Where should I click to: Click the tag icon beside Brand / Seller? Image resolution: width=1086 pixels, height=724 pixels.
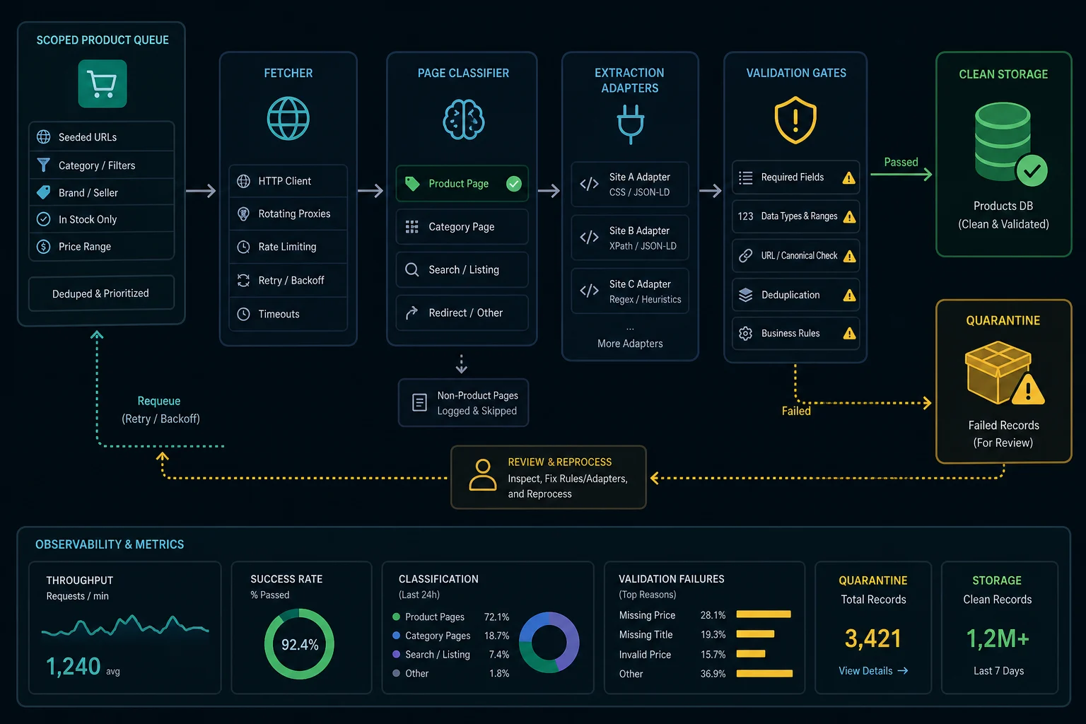[x=43, y=192]
